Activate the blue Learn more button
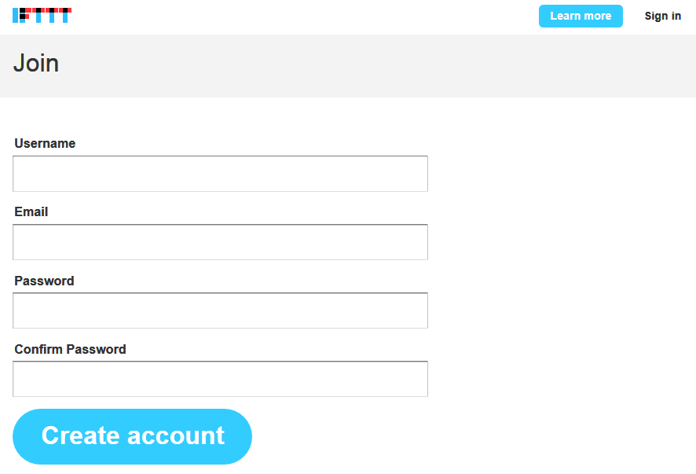The image size is (696, 474). (581, 16)
